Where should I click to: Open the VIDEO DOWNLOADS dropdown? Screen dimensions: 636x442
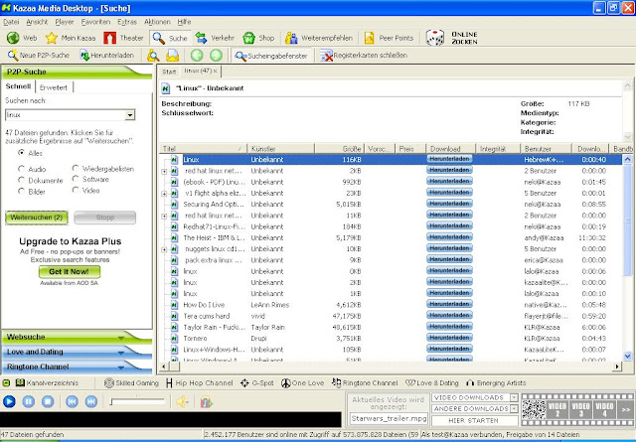pos(514,397)
